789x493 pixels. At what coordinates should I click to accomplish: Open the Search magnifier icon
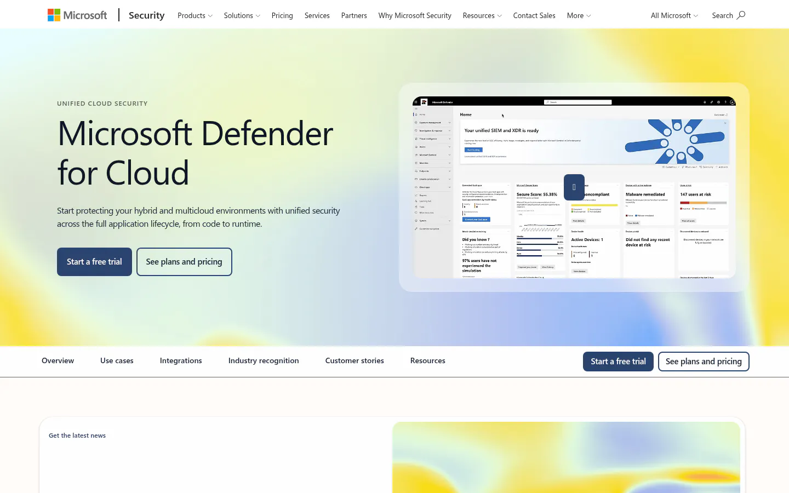pos(741,15)
